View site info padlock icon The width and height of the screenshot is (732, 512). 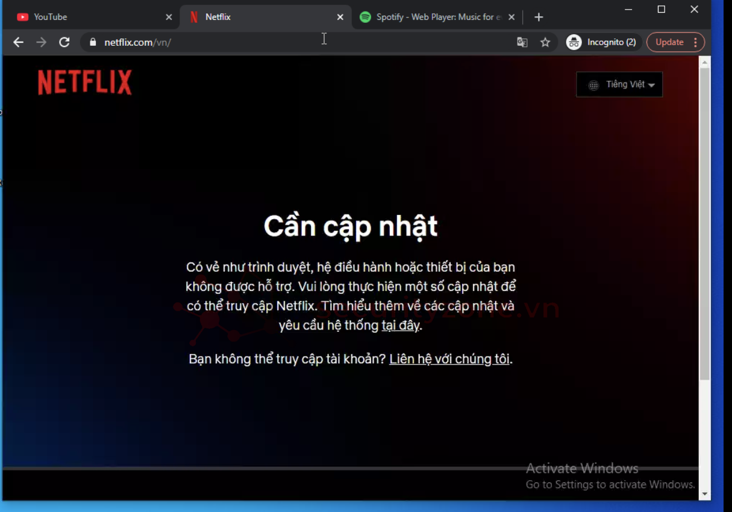click(x=93, y=42)
